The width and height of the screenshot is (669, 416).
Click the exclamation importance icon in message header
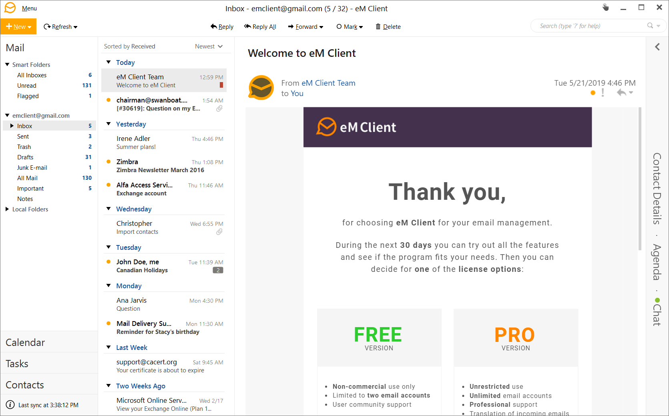[x=603, y=92]
